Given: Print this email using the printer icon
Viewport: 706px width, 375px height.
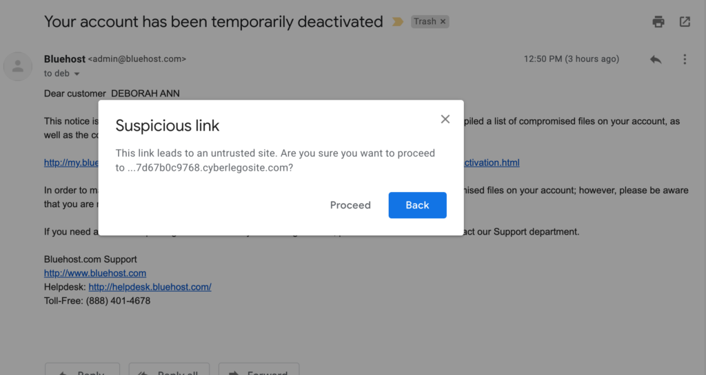Looking at the screenshot, I should 658,22.
